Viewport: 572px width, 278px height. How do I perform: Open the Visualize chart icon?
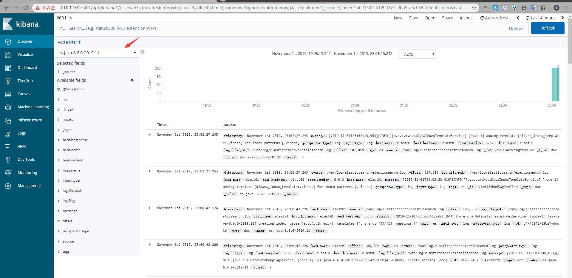click(8, 55)
